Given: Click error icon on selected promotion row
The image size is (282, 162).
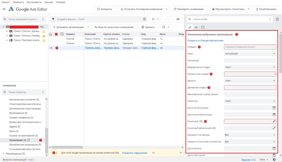Looking at the screenshot, I should pyautogui.click(x=57, y=48).
